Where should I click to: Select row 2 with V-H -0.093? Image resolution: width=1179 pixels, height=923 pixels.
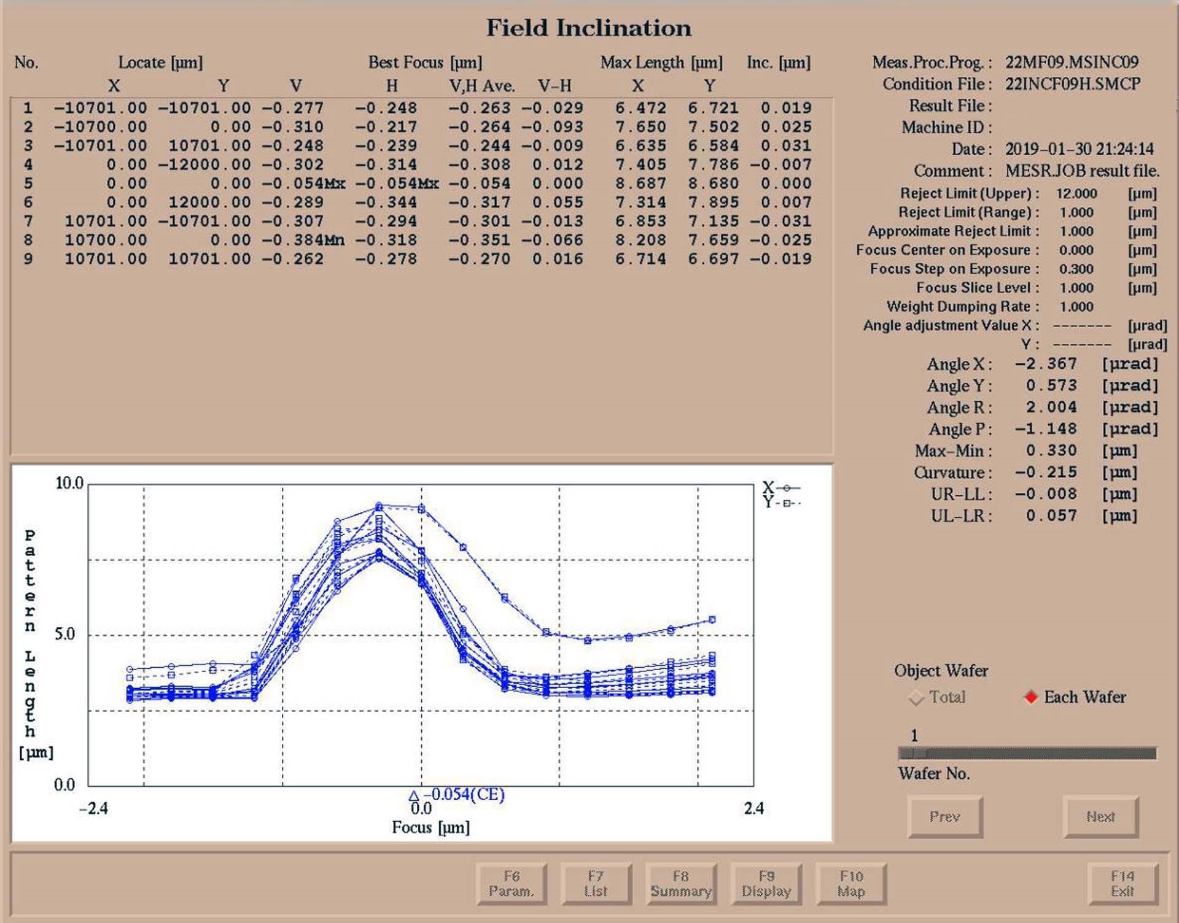(418, 127)
